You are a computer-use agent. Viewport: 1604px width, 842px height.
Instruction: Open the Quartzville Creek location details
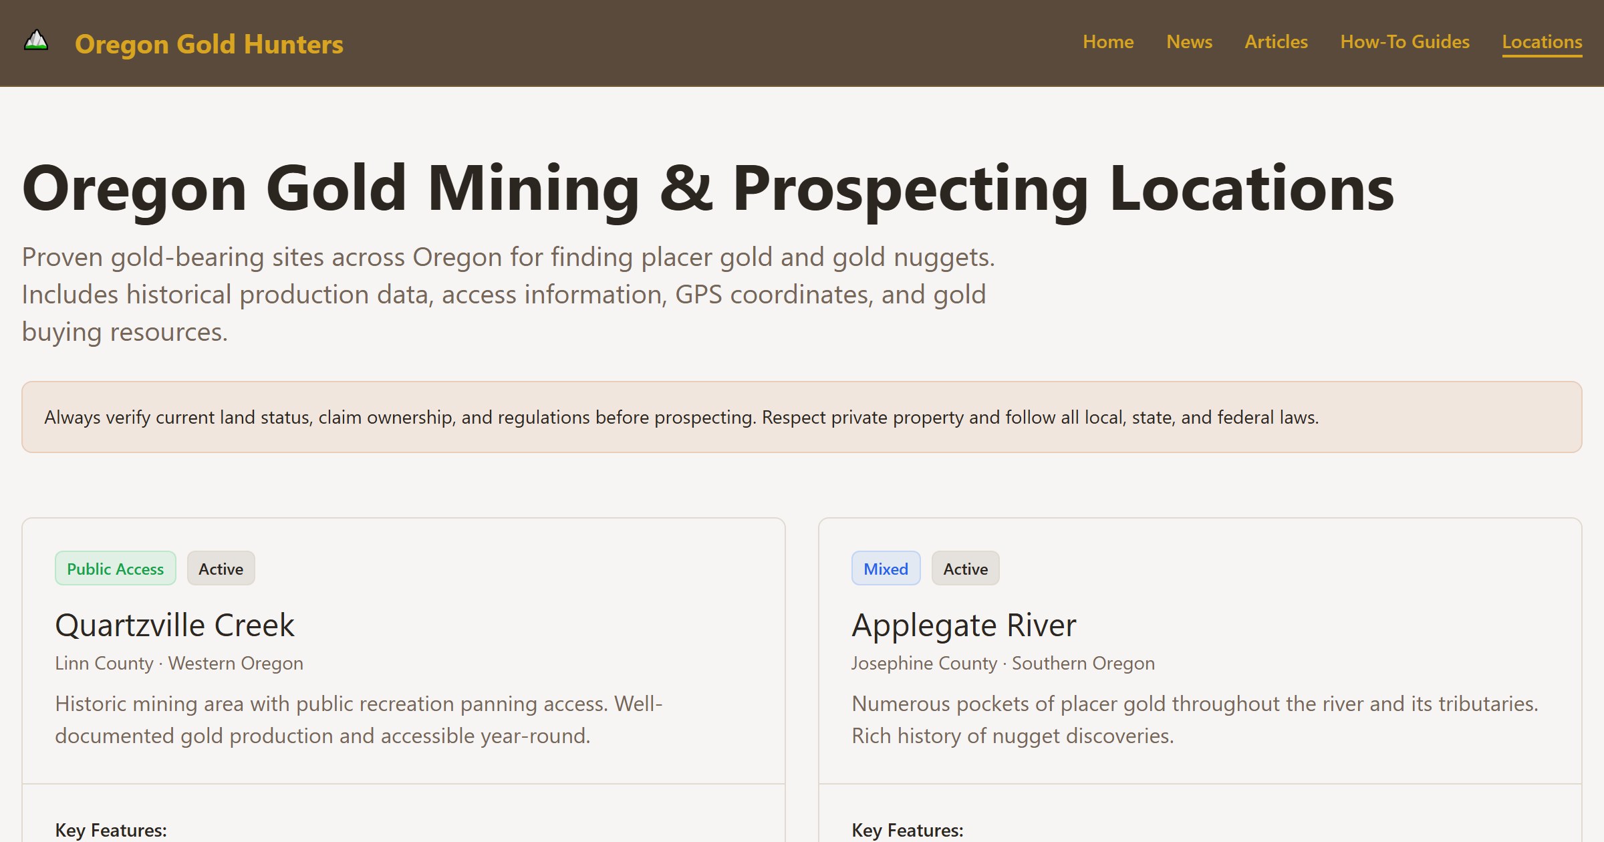pyautogui.click(x=174, y=625)
